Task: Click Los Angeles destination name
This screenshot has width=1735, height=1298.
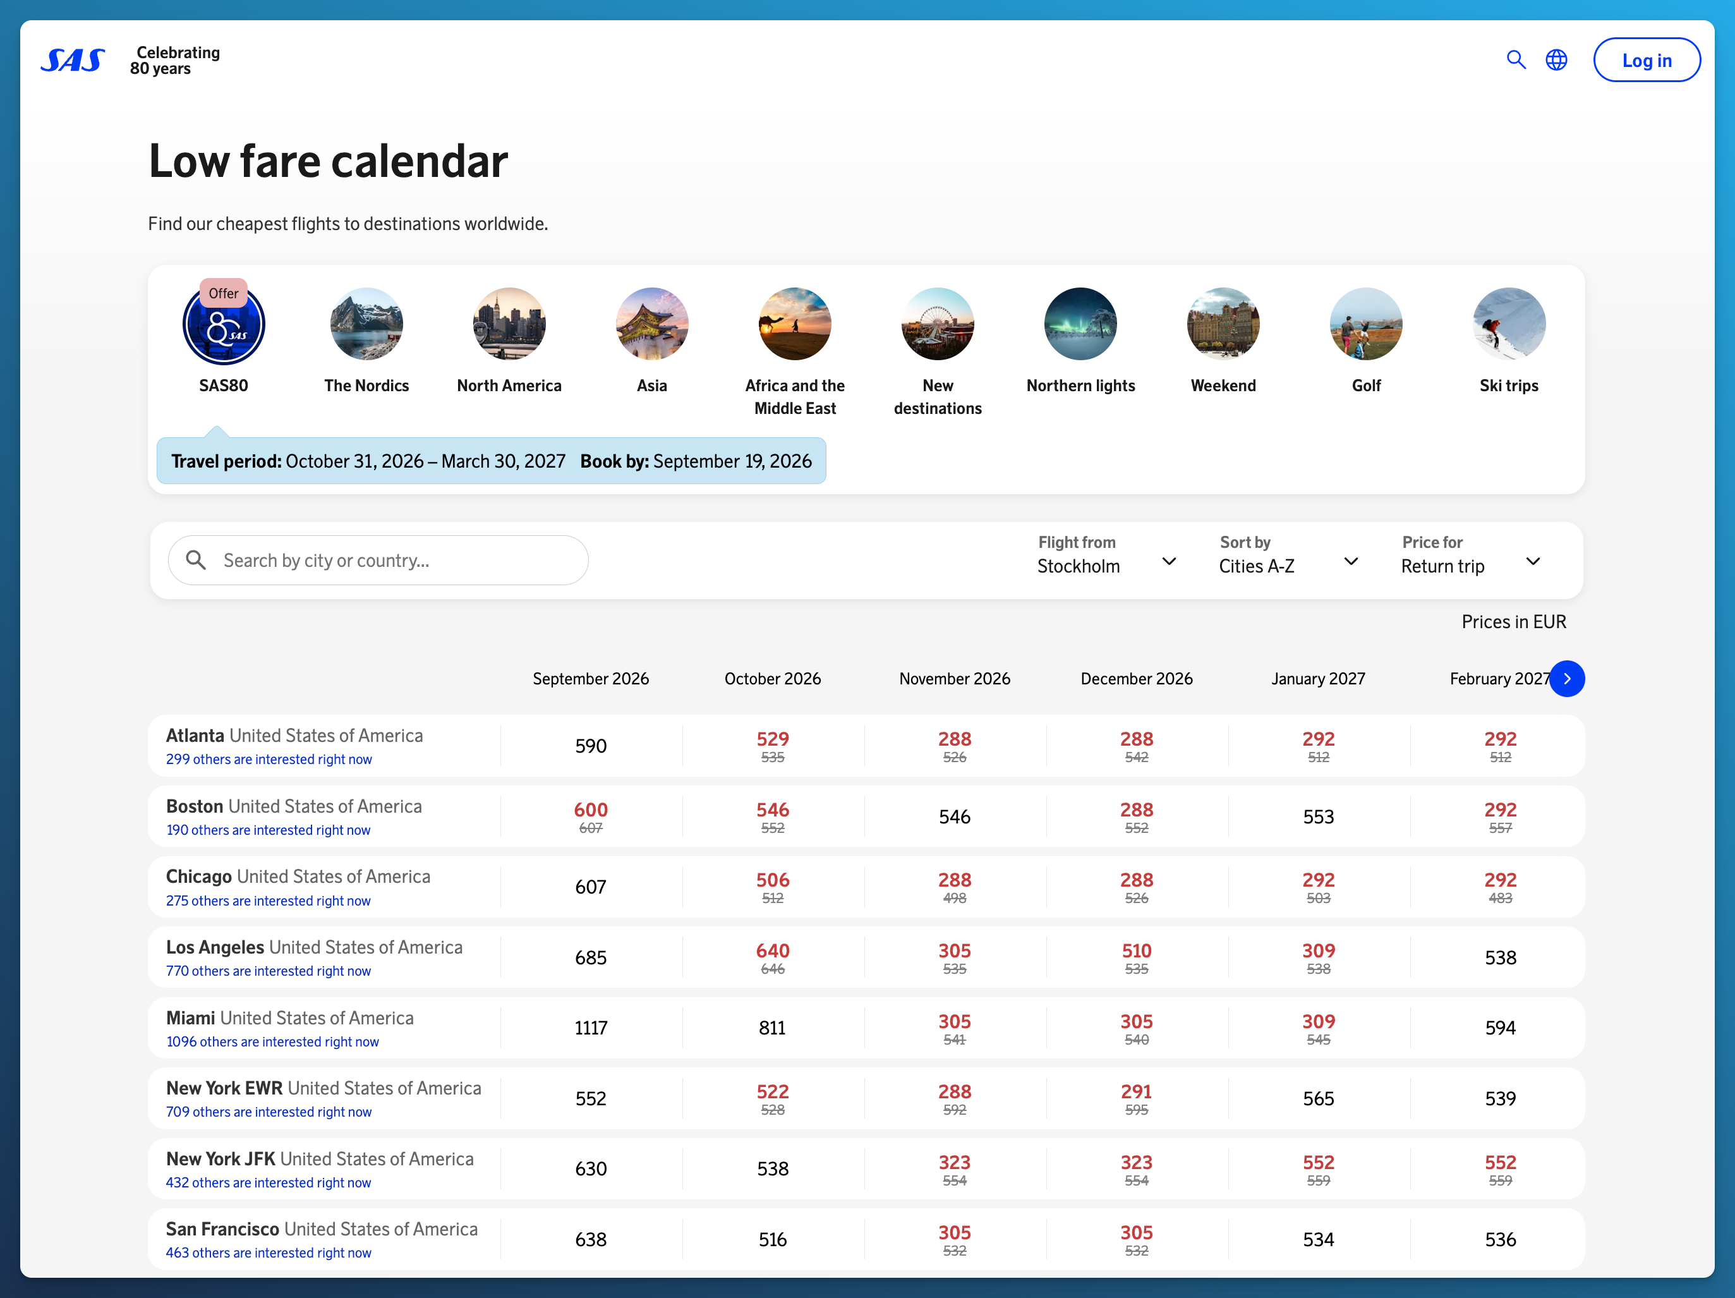Action: click(215, 947)
